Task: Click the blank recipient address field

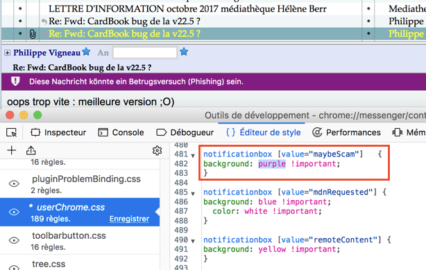Action: pos(145,53)
